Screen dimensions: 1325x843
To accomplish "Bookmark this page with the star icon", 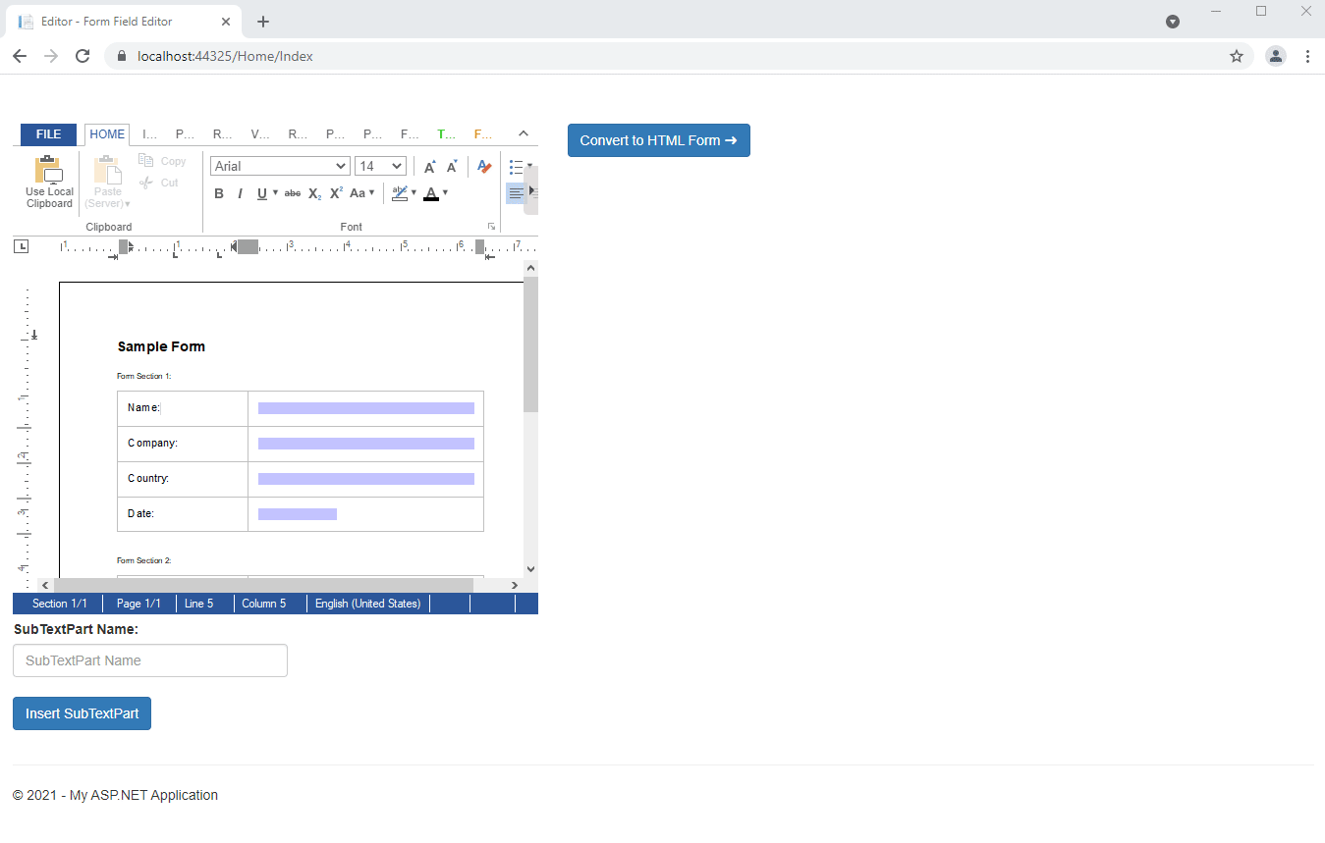I will pyautogui.click(x=1237, y=56).
